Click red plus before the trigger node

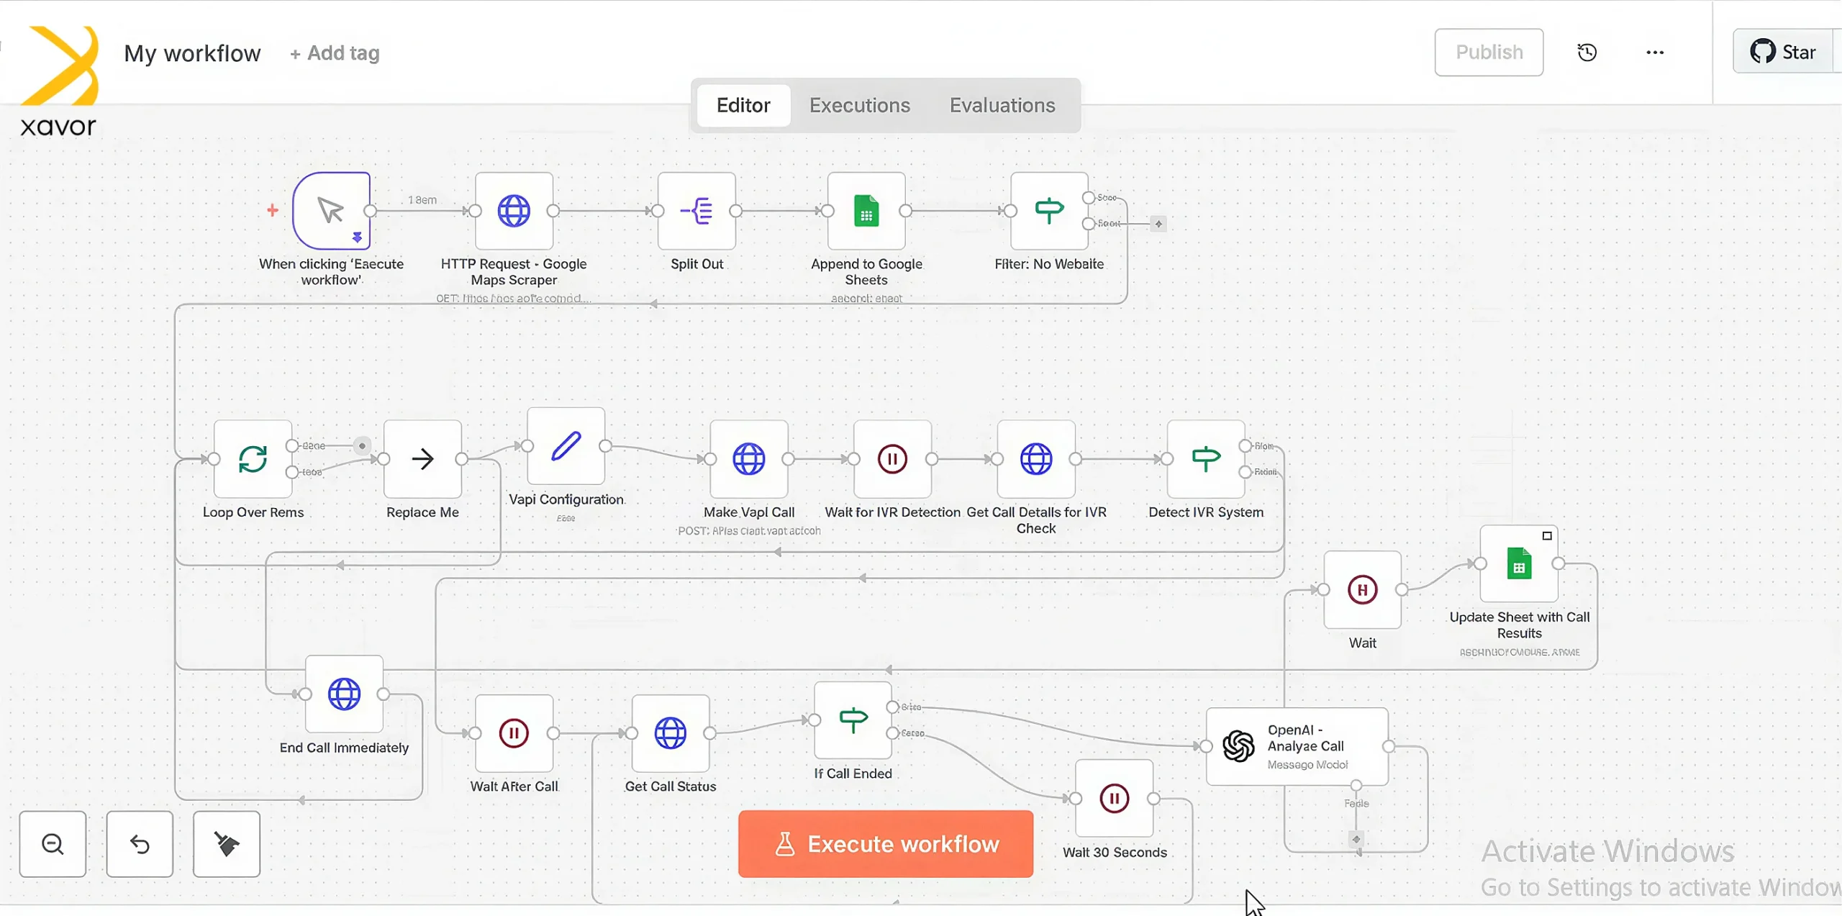pos(273,210)
